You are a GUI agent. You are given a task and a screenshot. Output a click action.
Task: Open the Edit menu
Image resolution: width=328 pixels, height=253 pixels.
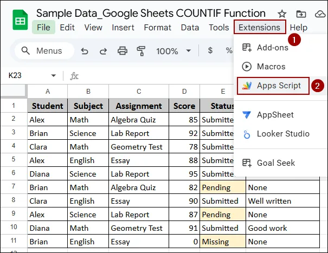coord(67,28)
